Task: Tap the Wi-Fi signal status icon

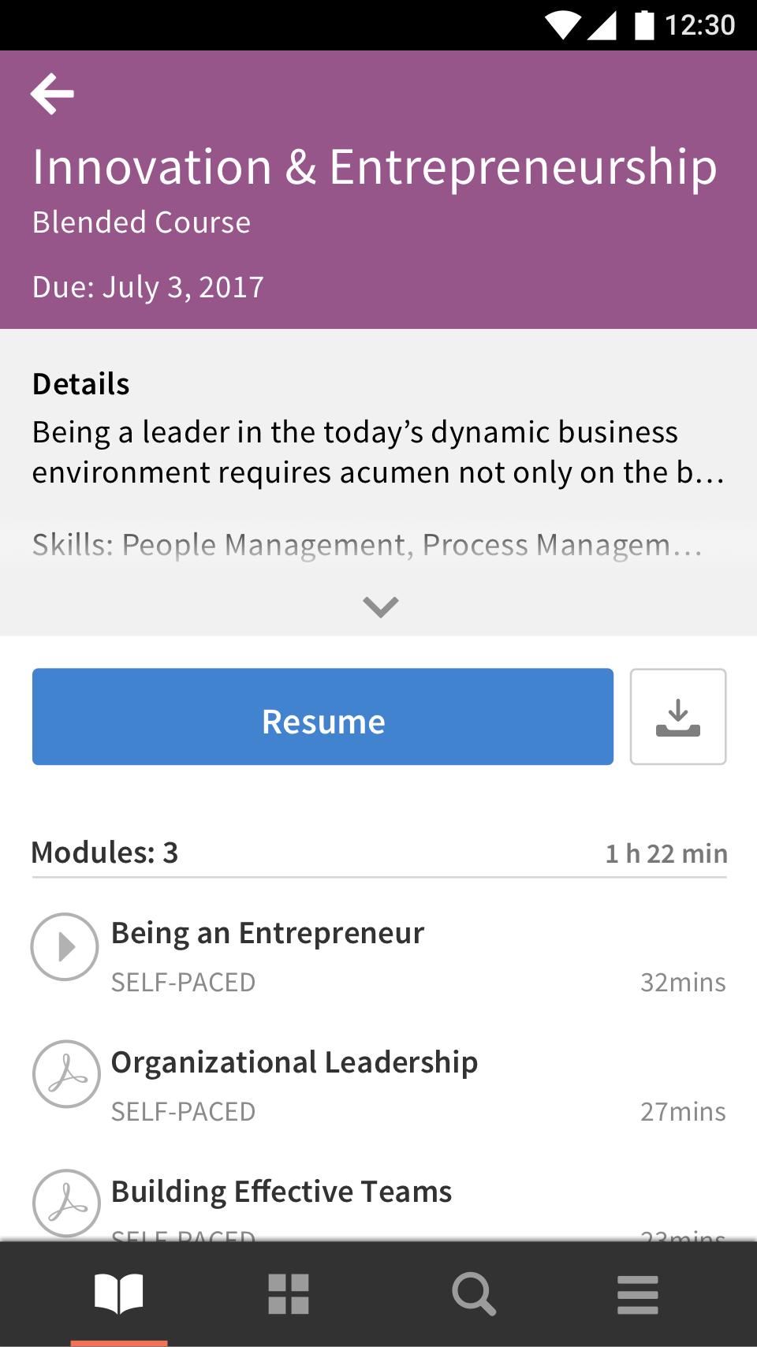Action: [562, 24]
